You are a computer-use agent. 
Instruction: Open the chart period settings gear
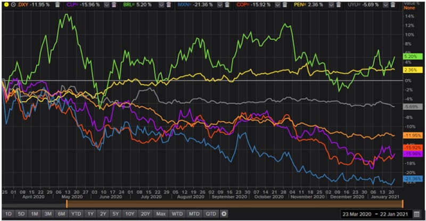[x=224, y=214]
